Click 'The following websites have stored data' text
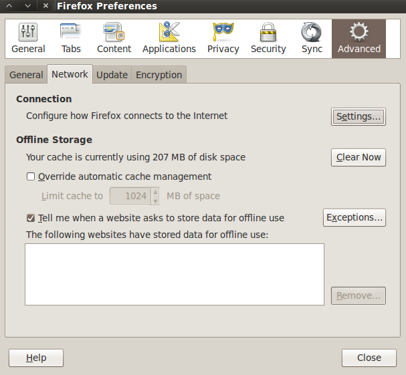Image resolution: width=406 pixels, height=375 pixels. (147, 235)
